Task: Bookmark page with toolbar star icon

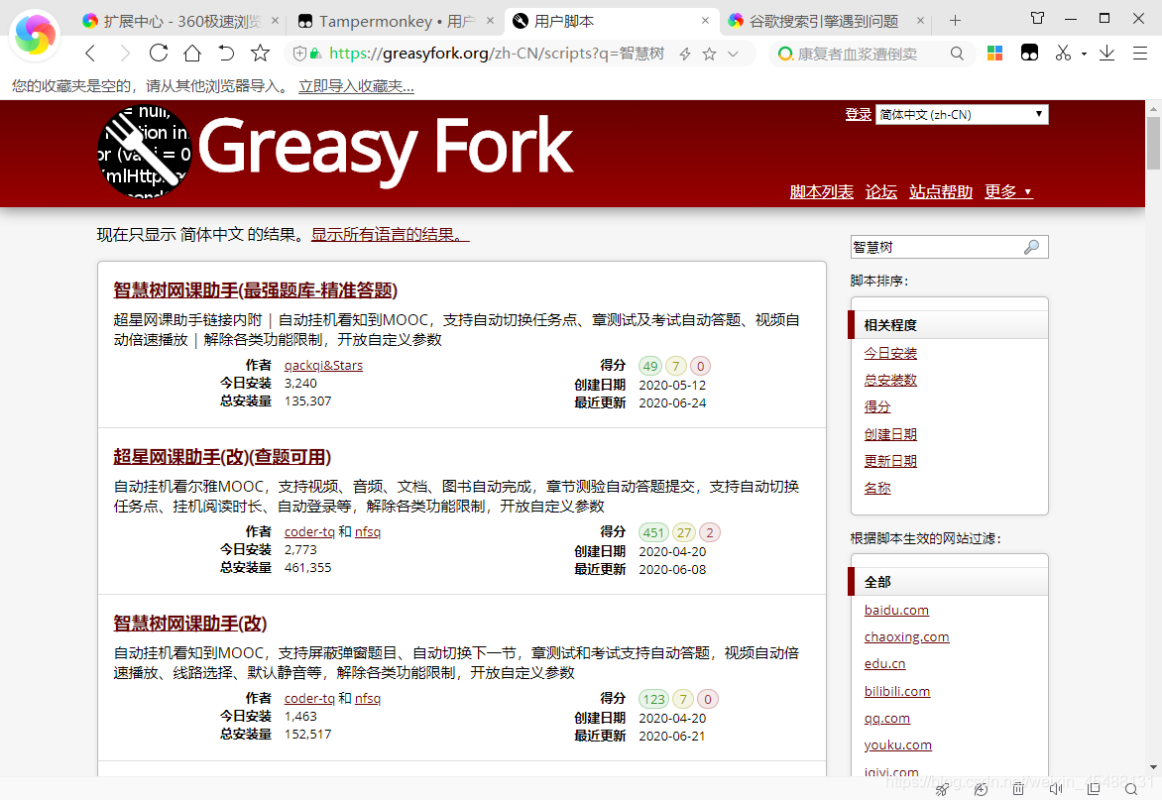Action: 260,54
